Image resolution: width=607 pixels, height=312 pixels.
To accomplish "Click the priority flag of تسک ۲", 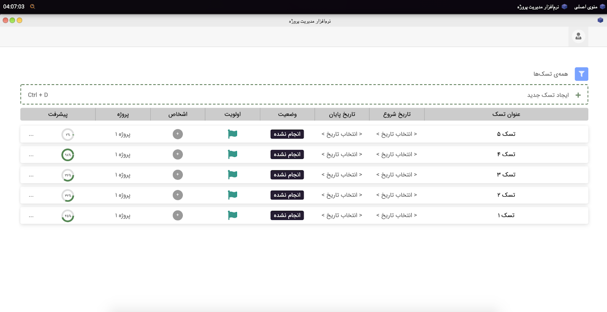I will (233, 195).
